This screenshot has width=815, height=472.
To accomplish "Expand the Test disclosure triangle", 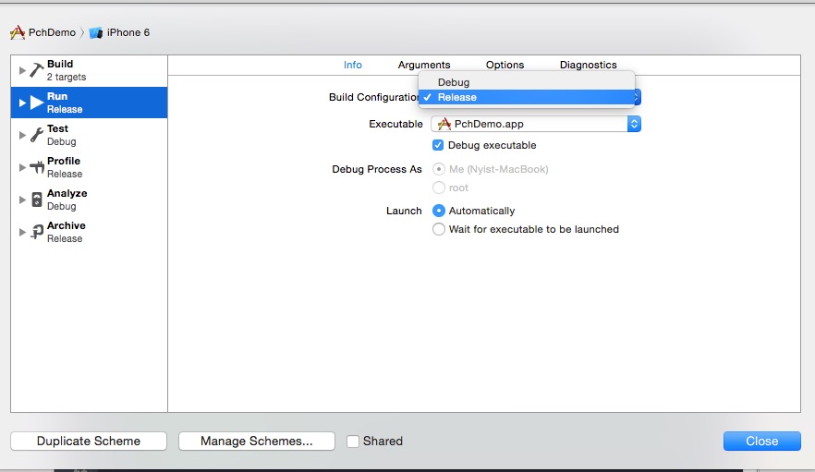I will (23, 135).
